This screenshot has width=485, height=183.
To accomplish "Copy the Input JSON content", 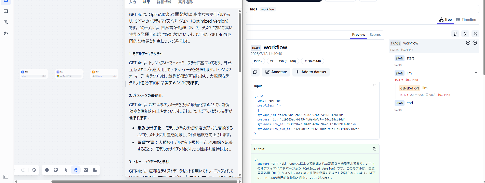I will [x=374, y=86].
